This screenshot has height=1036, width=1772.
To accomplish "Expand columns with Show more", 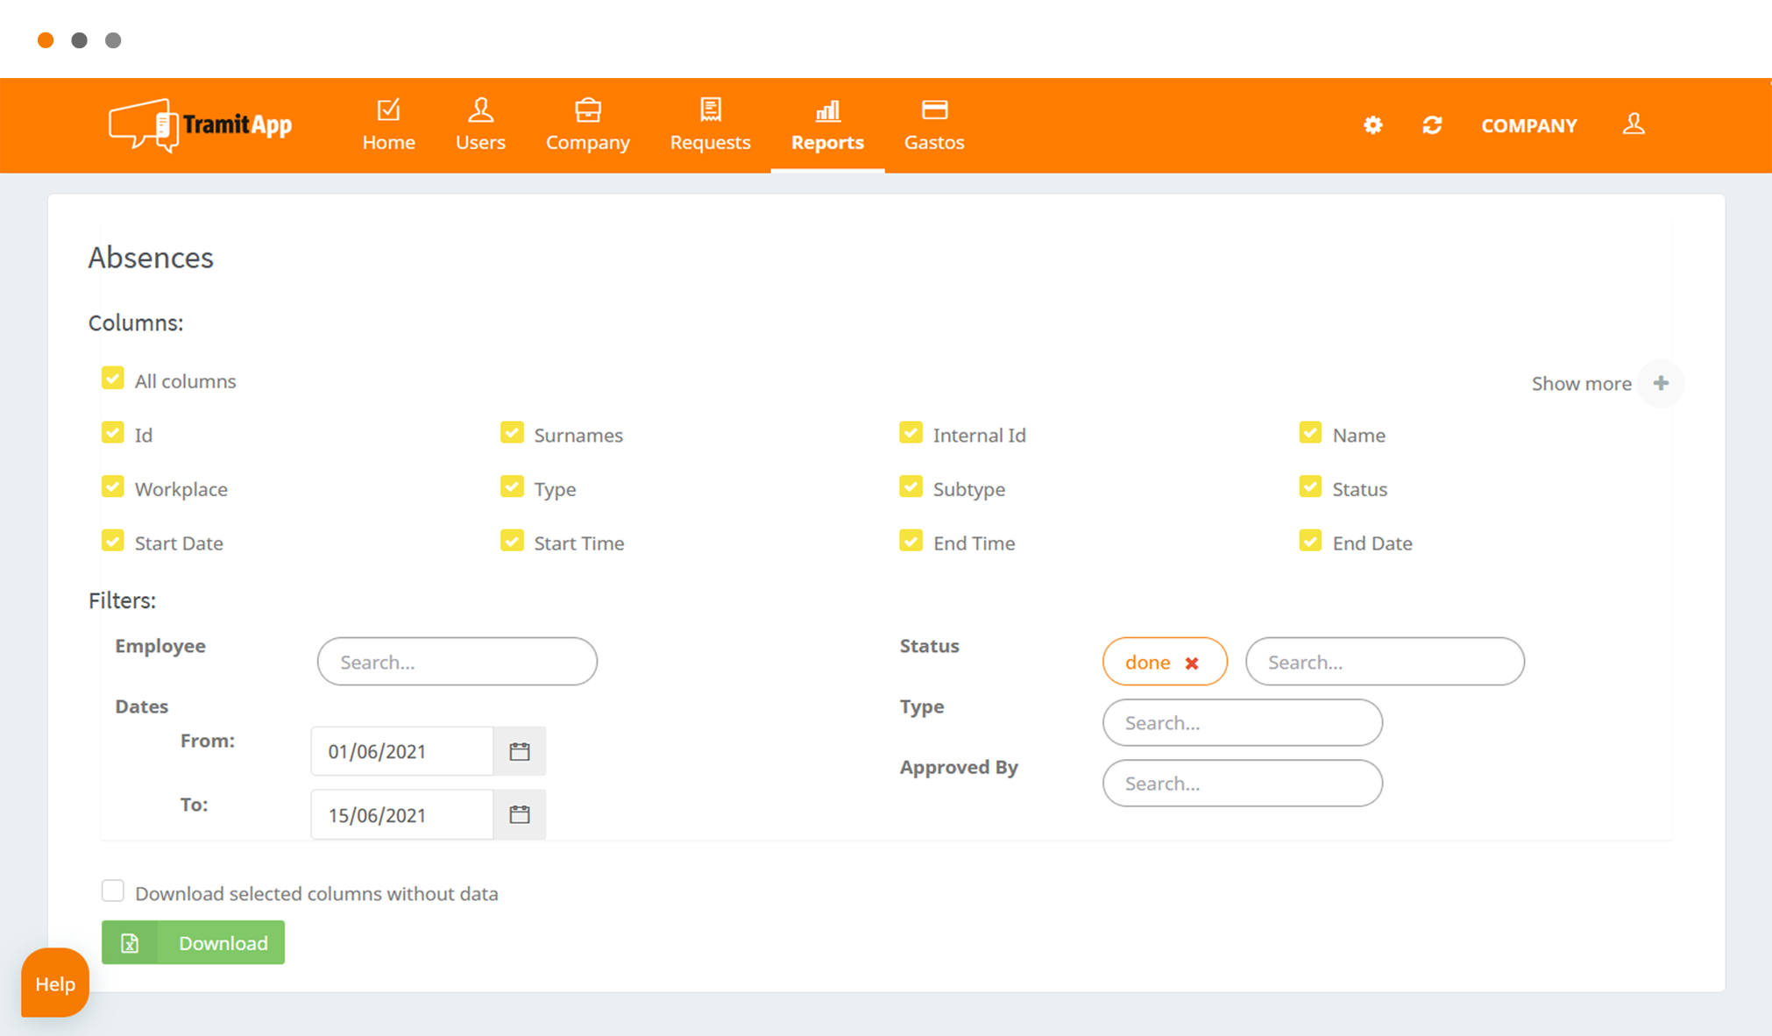I will click(x=1581, y=383).
